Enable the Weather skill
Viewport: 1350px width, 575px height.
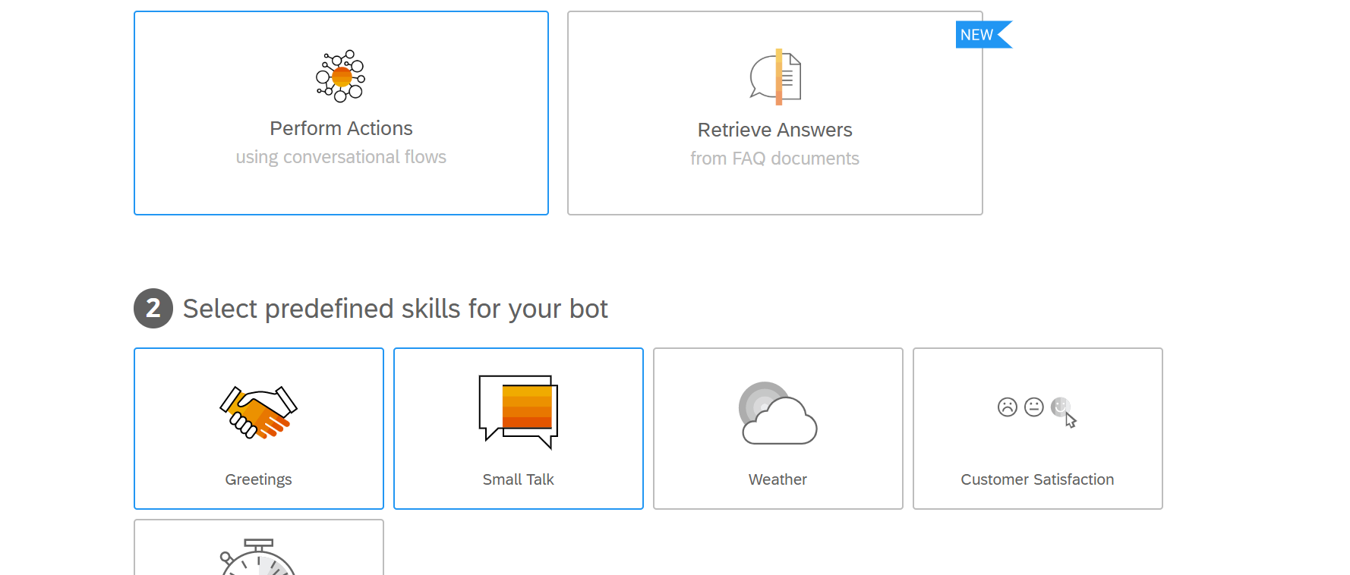tap(777, 429)
